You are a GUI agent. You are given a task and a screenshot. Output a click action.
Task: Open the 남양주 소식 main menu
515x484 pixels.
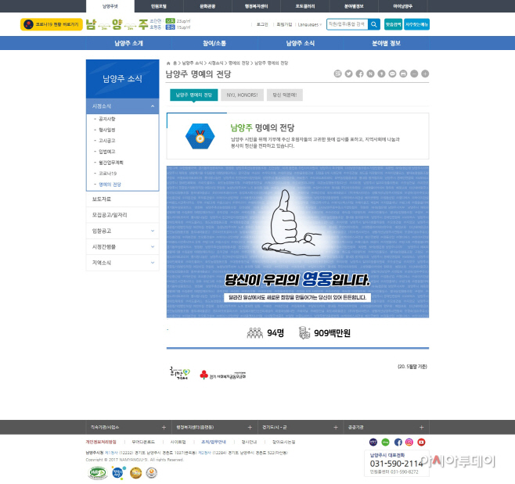(301, 43)
